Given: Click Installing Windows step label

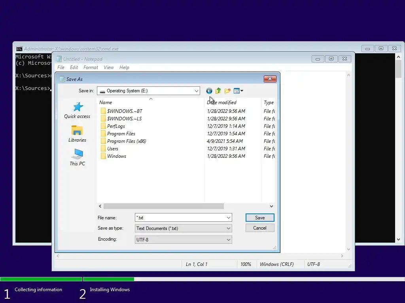Looking at the screenshot, I should click(x=110, y=290).
